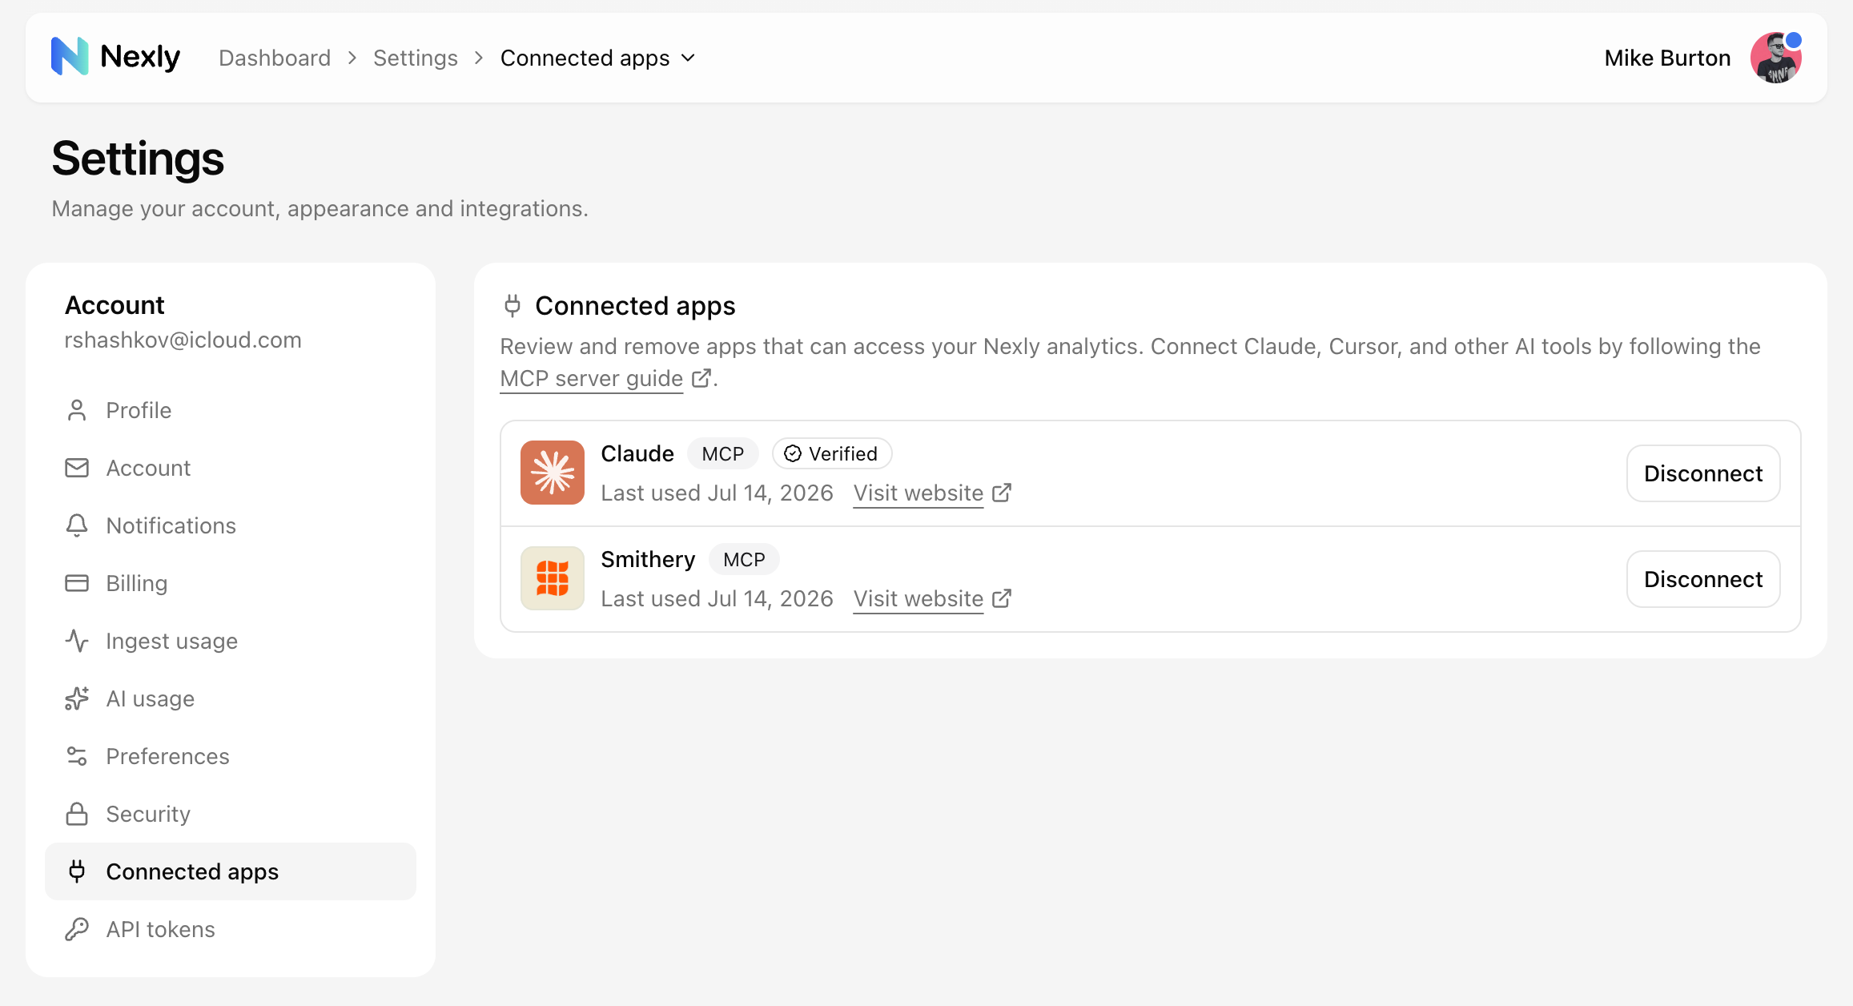This screenshot has height=1006, width=1853.
Task: Expand the Connected apps breadcrumb dropdown chevron
Action: click(689, 58)
